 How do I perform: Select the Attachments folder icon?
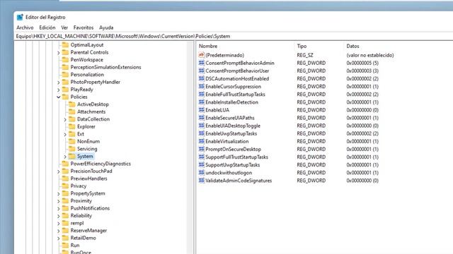click(72, 111)
